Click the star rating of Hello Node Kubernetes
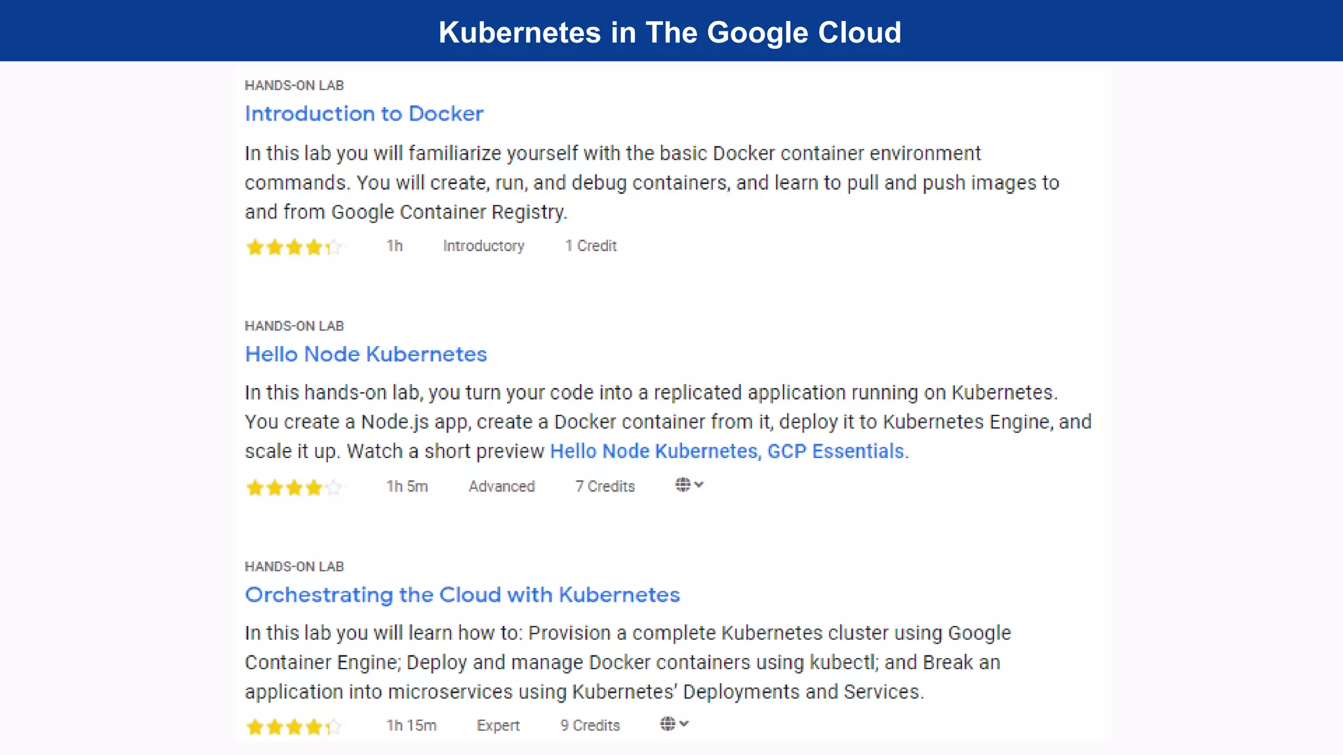Image resolution: width=1343 pixels, height=755 pixels. pos(294,487)
